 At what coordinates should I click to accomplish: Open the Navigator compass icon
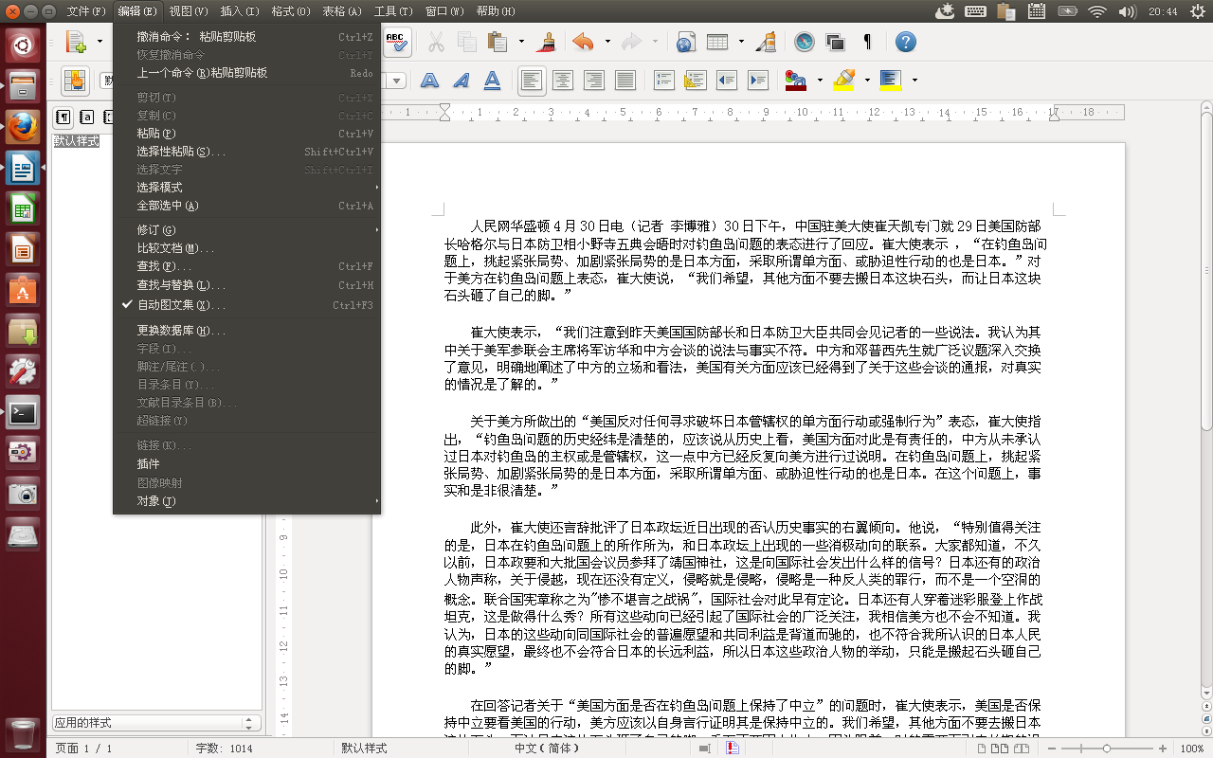point(805,42)
